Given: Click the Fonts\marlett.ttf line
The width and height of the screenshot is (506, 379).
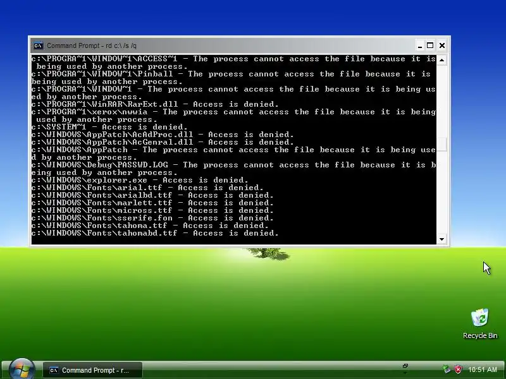Looking at the screenshot, I should (x=152, y=203).
